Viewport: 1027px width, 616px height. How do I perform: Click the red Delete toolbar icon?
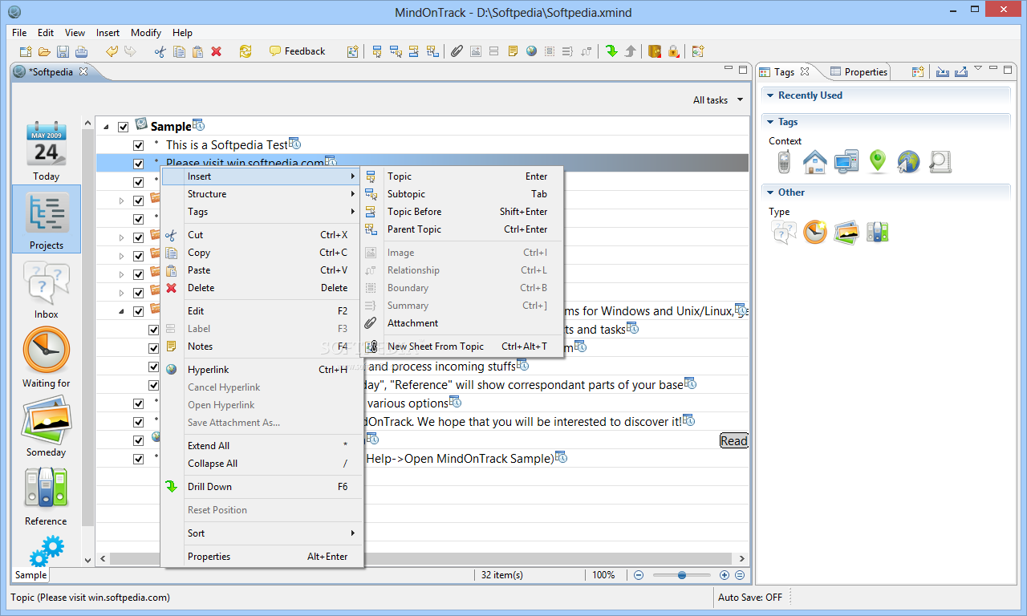click(x=216, y=51)
